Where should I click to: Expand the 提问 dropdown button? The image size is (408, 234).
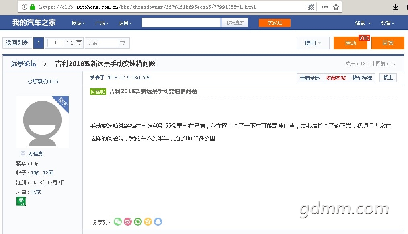coord(313,43)
